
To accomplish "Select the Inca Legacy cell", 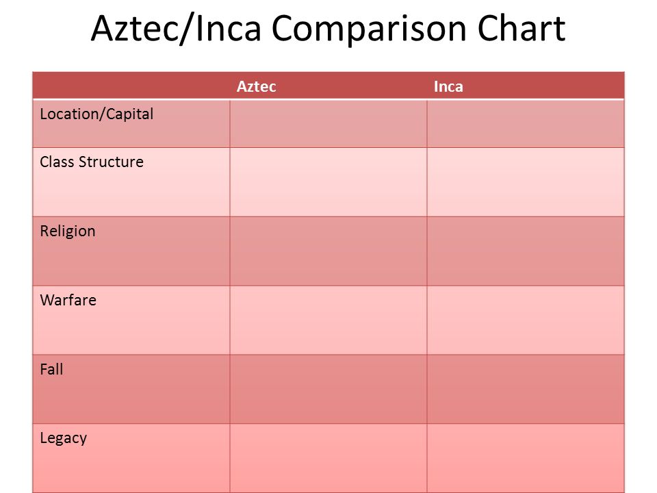I will point(526,458).
